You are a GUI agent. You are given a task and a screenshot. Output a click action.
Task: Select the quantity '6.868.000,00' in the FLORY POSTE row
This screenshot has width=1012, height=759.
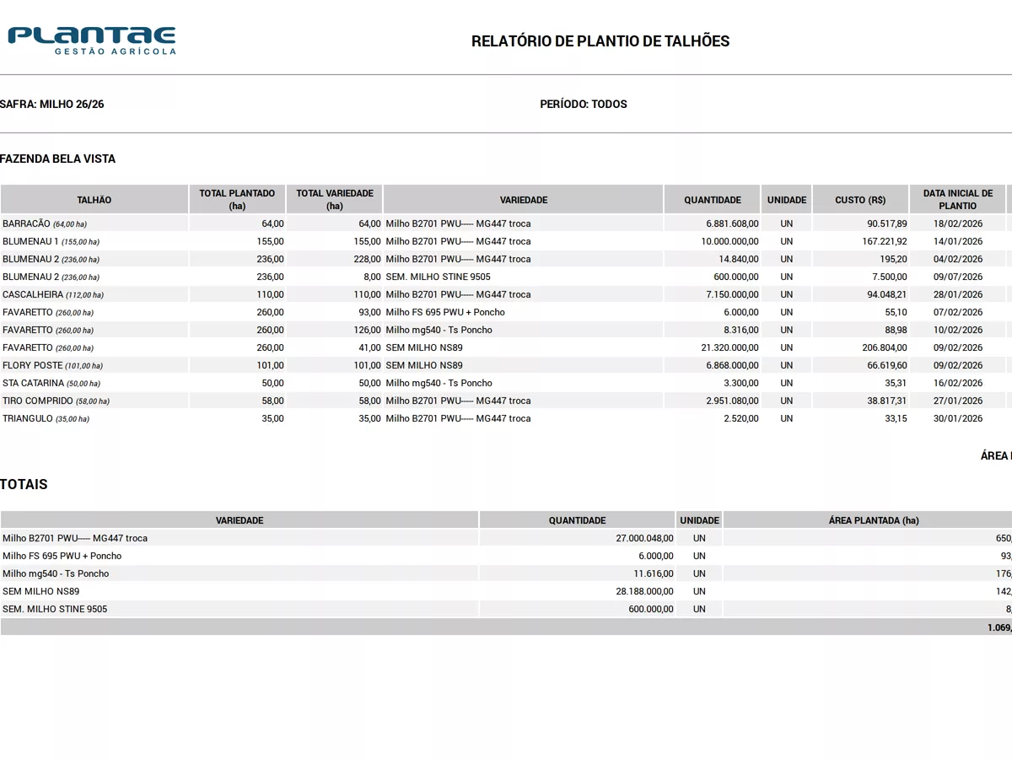(733, 365)
